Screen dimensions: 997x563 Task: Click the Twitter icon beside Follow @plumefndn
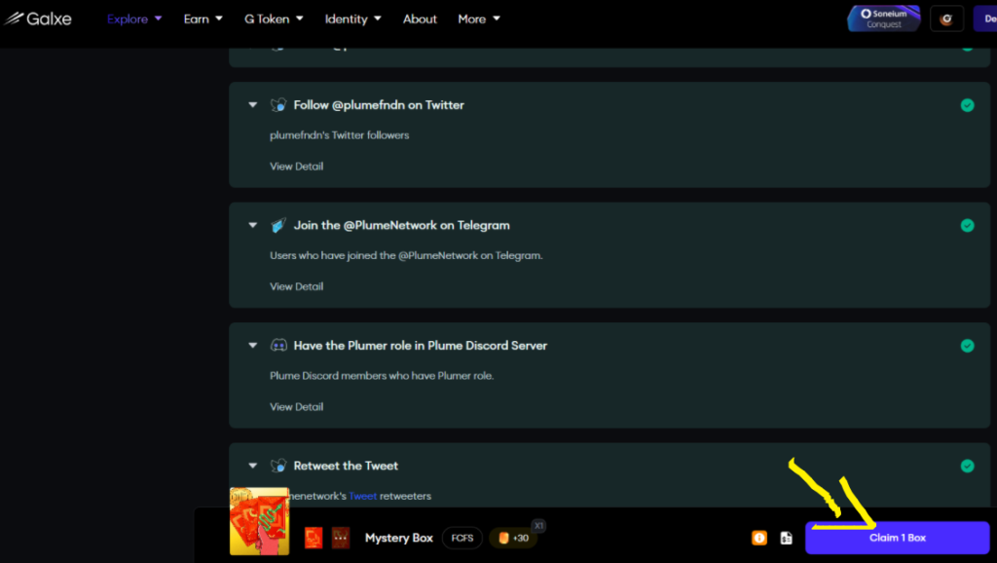coord(278,105)
